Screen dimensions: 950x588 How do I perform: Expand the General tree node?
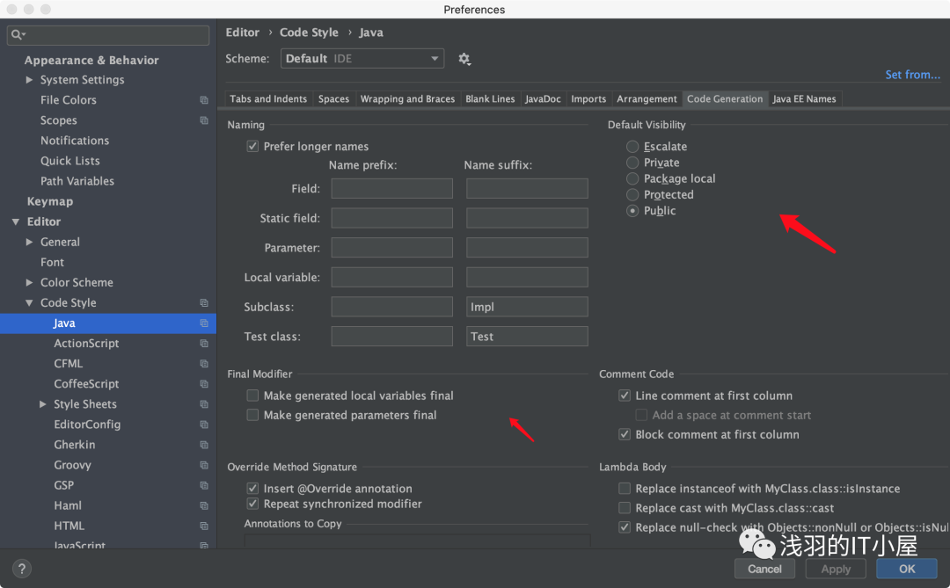coord(29,243)
